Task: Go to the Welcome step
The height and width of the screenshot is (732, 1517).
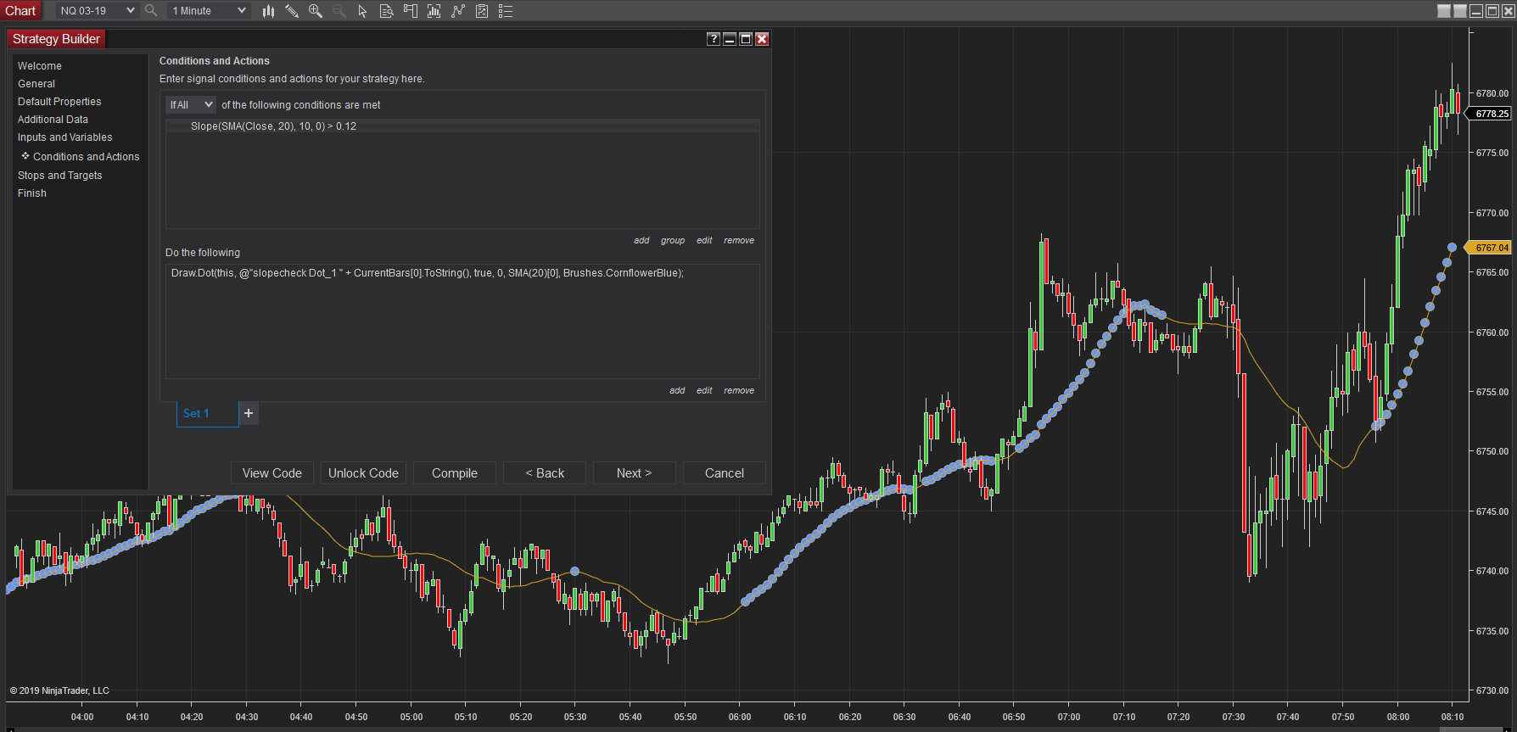Action: pos(40,66)
